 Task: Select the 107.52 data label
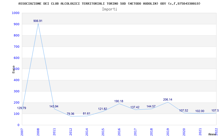point(183,111)
